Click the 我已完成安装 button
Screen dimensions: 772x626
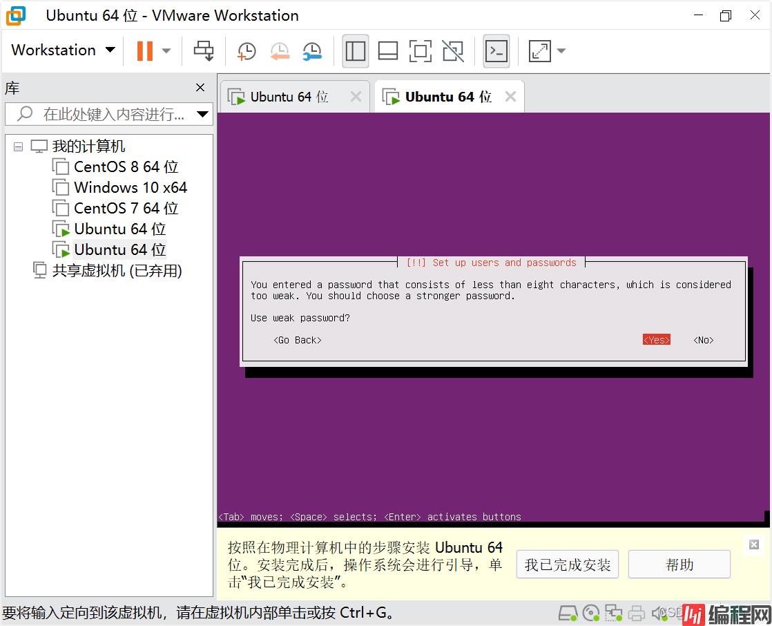[567, 565]
